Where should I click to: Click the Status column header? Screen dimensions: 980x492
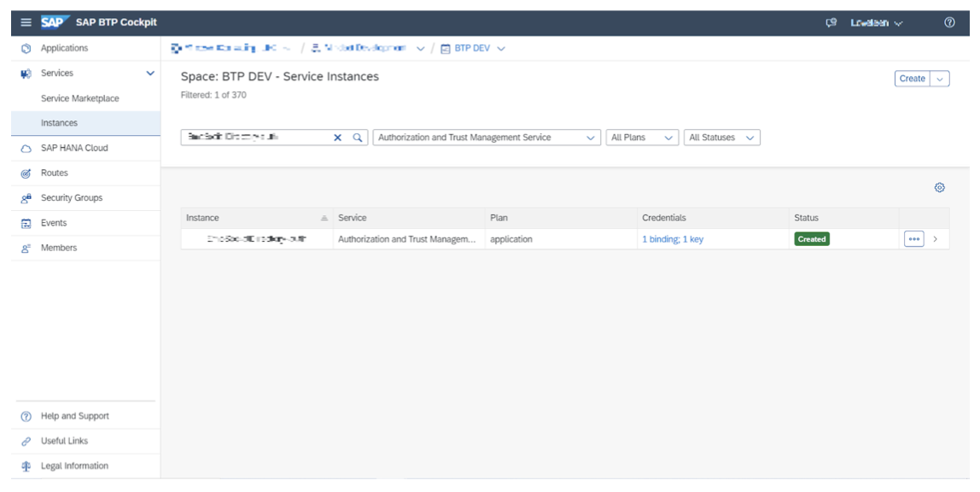pos(843,218)
